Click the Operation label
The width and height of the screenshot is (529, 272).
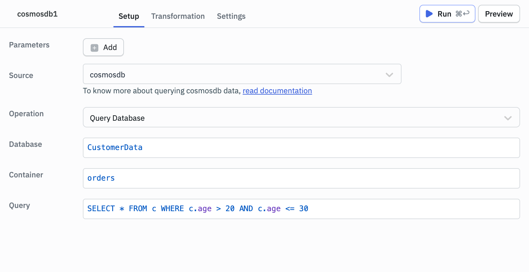[x=26, y=114]
